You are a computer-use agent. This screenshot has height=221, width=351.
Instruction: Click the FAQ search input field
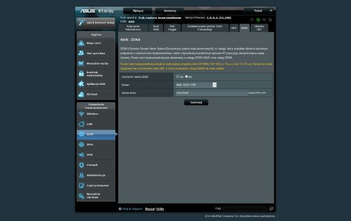(x=245, y=209)
